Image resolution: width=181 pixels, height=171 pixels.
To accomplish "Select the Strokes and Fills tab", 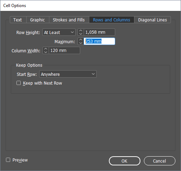I will click(69, 20).
